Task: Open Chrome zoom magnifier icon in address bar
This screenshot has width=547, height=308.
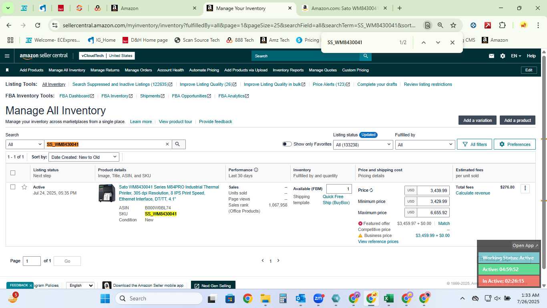Action: [440, 25]
